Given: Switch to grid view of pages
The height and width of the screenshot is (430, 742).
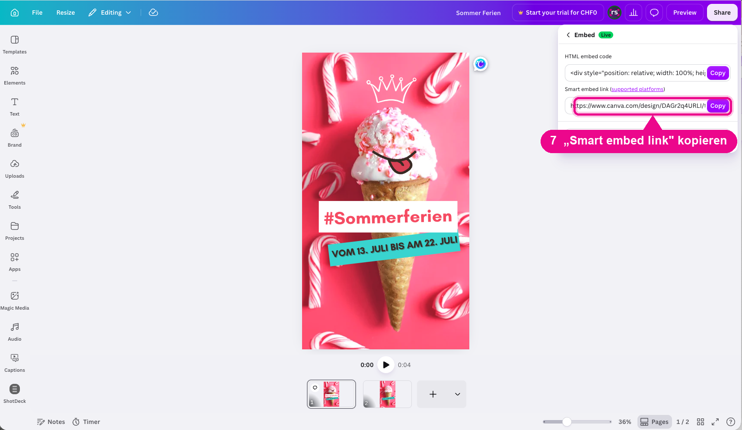Looking at the screenshot, I should pyautogui.click(x=701, y=422).
